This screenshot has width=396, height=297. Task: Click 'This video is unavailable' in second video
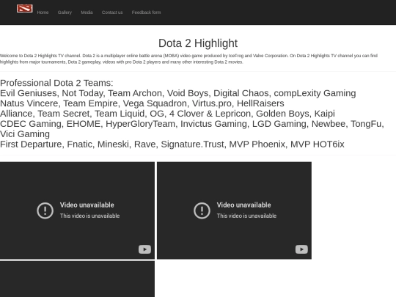click(x=246, y=216)
